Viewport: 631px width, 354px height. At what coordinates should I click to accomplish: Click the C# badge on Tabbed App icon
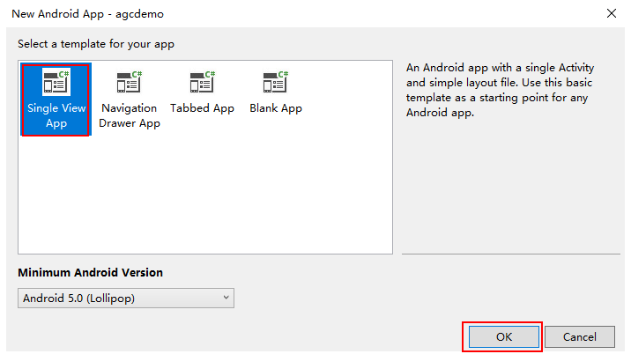point(210,76)
